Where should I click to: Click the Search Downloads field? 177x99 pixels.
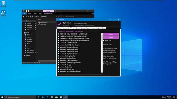(x=77, y=16)
